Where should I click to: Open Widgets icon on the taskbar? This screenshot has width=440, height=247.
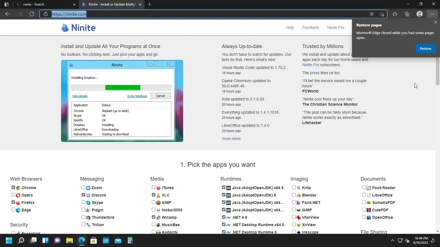click(45, 241)
